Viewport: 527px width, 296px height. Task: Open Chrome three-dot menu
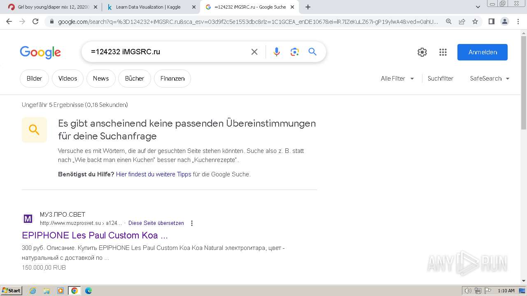coord(518,22)
